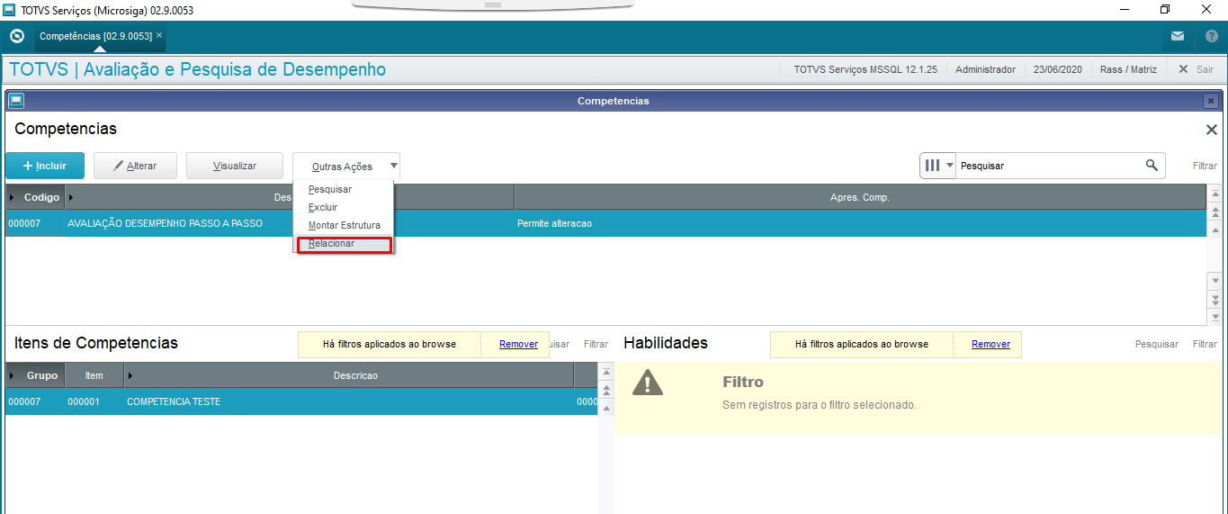Click the Visualizar button

235,166
